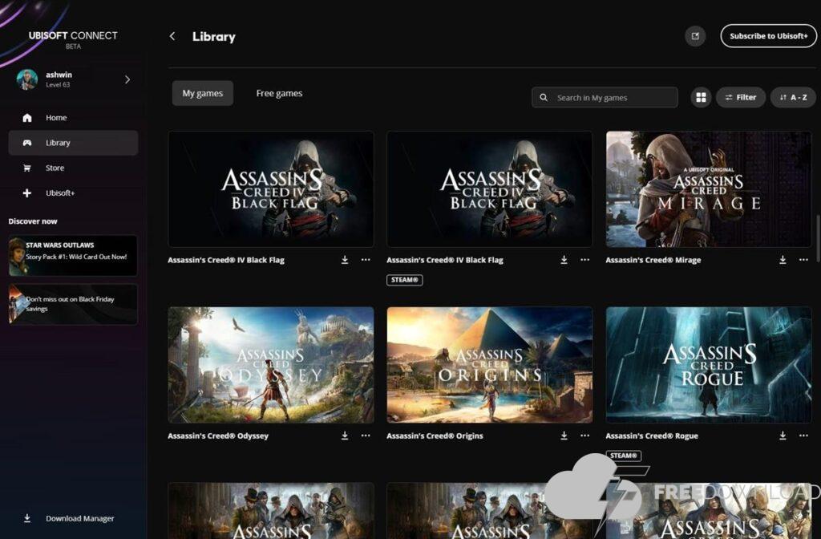Click the download icon for Assassin's Creed Mirage
Image resolution: width=821 pixels, height=539 pixels.
pos(783,260)
